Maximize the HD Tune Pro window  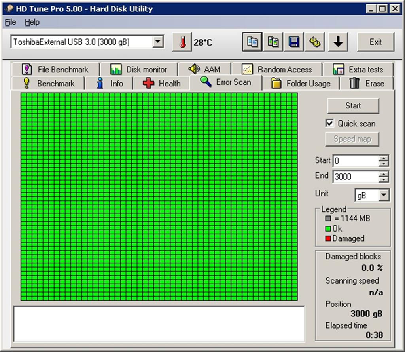point(382,9)
